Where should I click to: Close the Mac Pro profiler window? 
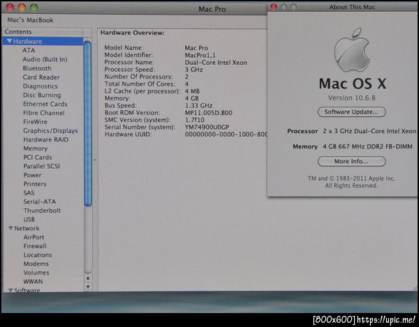[10, 7]
